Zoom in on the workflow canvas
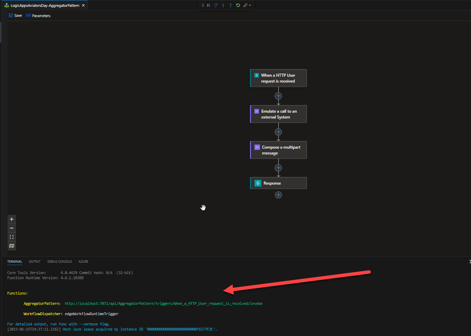 tap(12, 219)
